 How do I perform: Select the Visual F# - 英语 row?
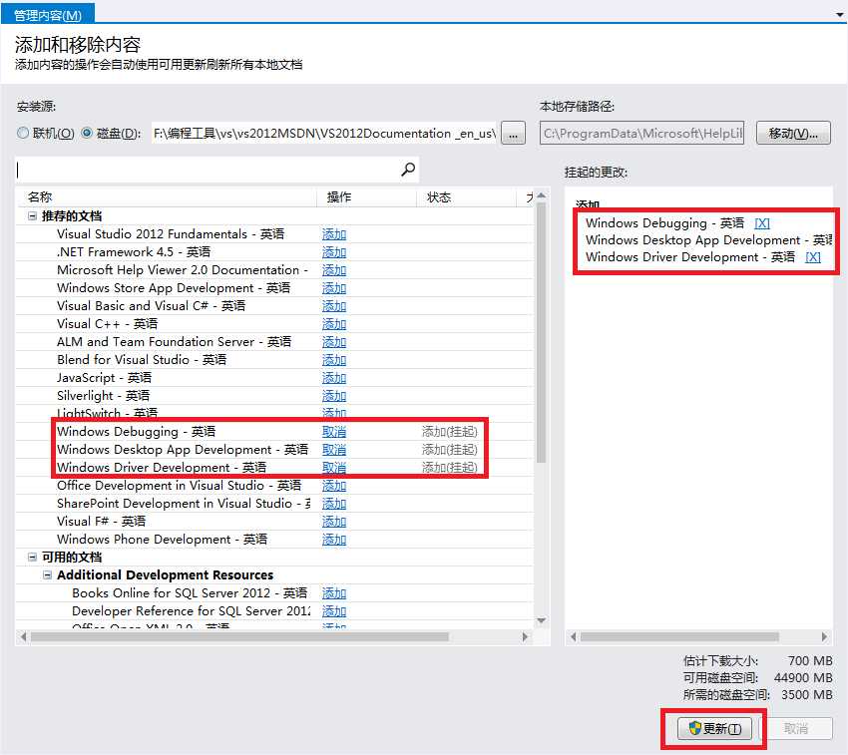click(x=274, y=522)
